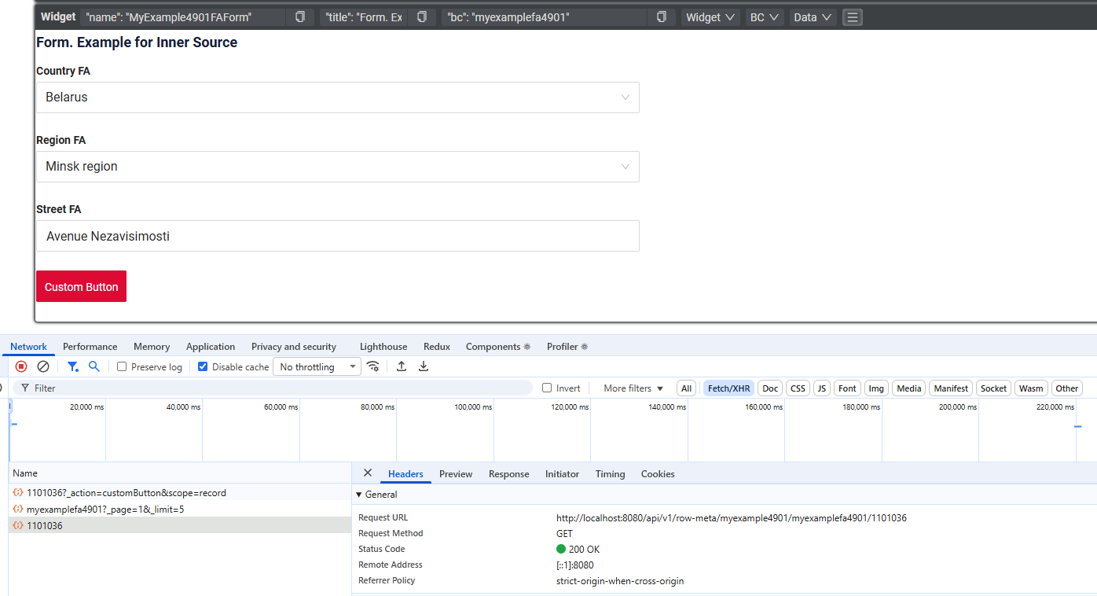The height and width of the screenshot is (596, 1097).
Task: Open the Response tab
Action: (508, 474)
